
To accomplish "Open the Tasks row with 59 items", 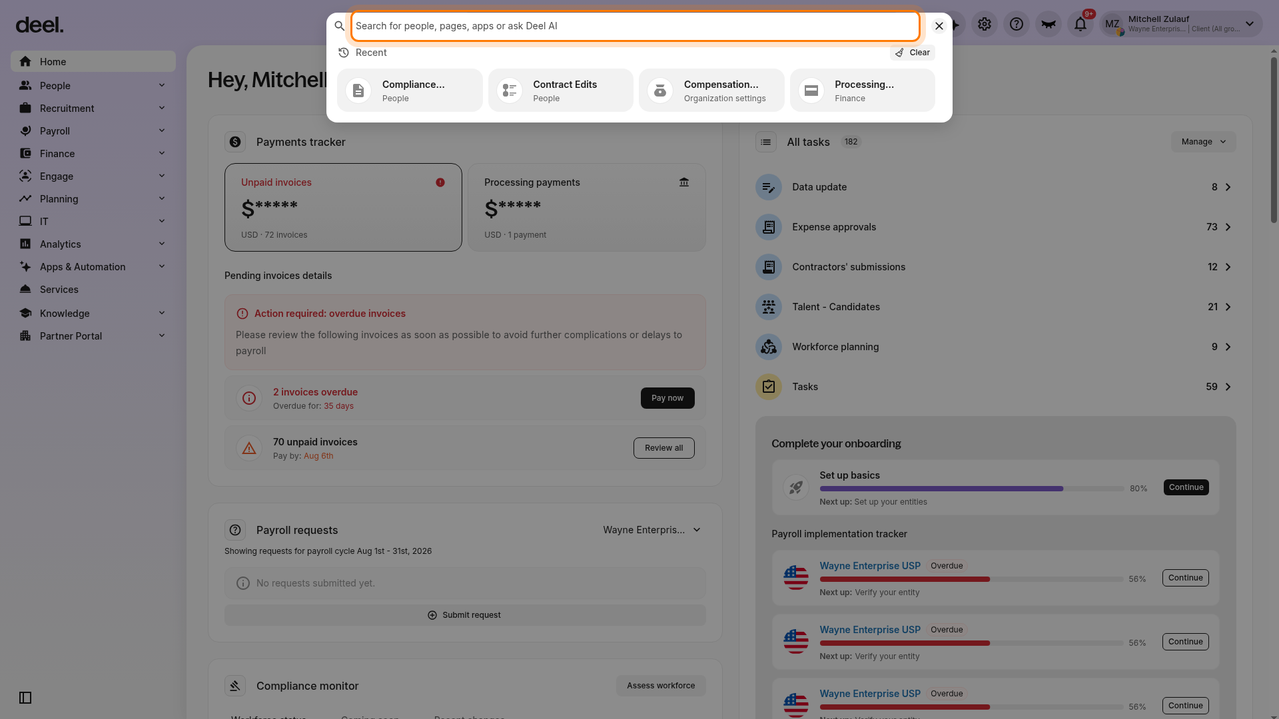I will tap(996, 387).
